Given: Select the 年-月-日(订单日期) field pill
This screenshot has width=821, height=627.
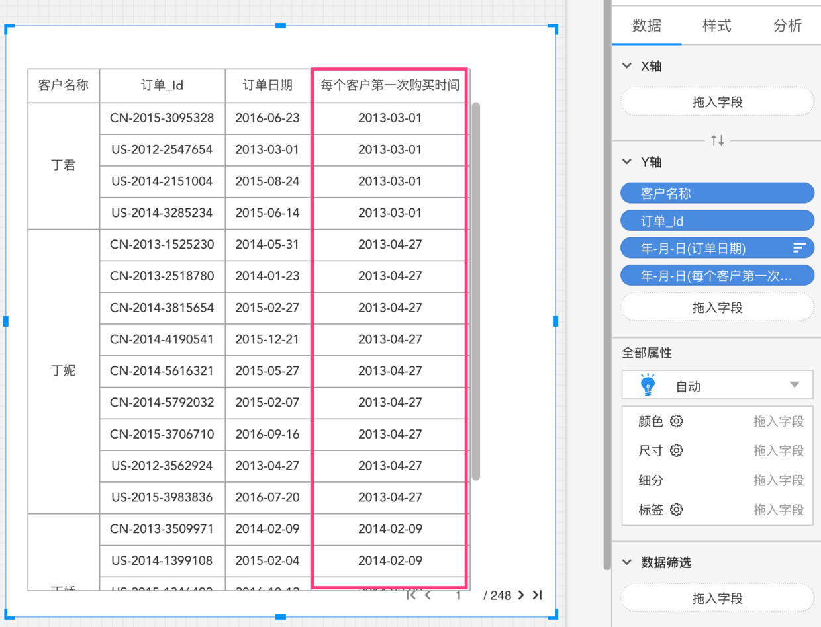Looking at the screenshot, I should [x=717, y=248].
